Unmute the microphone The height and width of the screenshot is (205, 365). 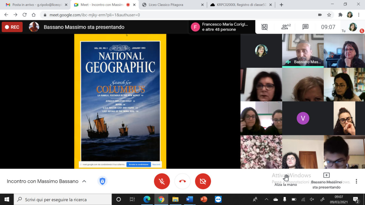[x=162, y=181]
